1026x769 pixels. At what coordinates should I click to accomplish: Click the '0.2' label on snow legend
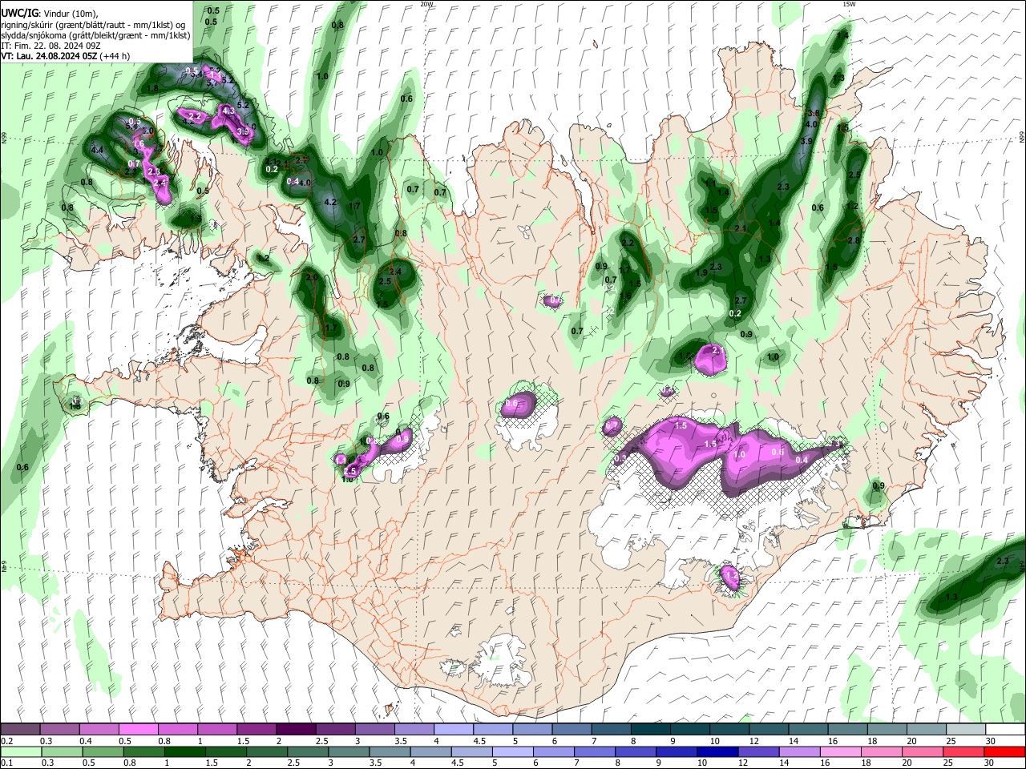pyautogui.click(x=6, y=741)
